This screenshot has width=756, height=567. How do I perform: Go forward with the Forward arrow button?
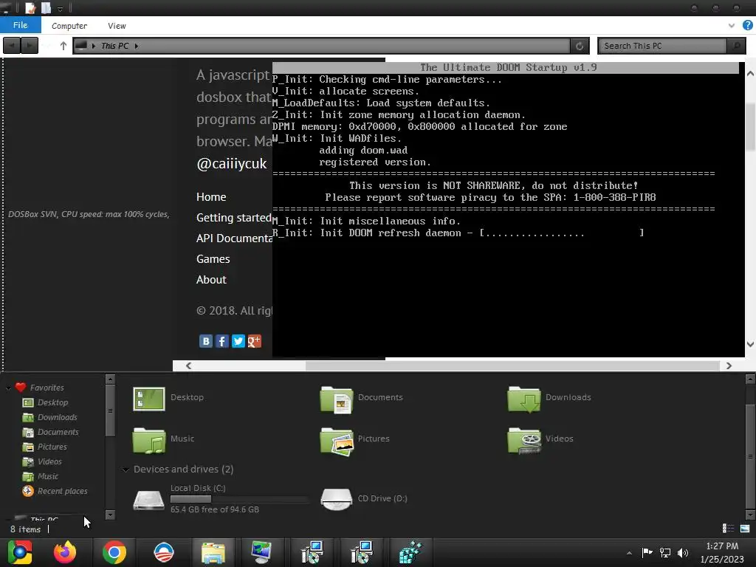30,46
